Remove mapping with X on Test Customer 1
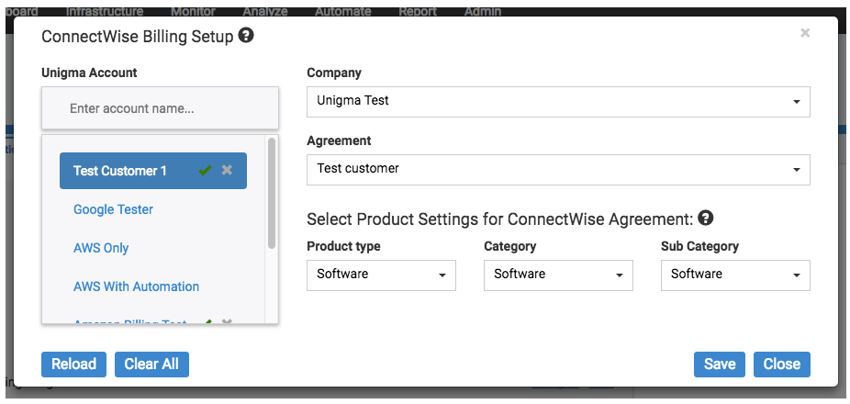Image resolution: width=850 pixels, height=404 pixels. 227,170
